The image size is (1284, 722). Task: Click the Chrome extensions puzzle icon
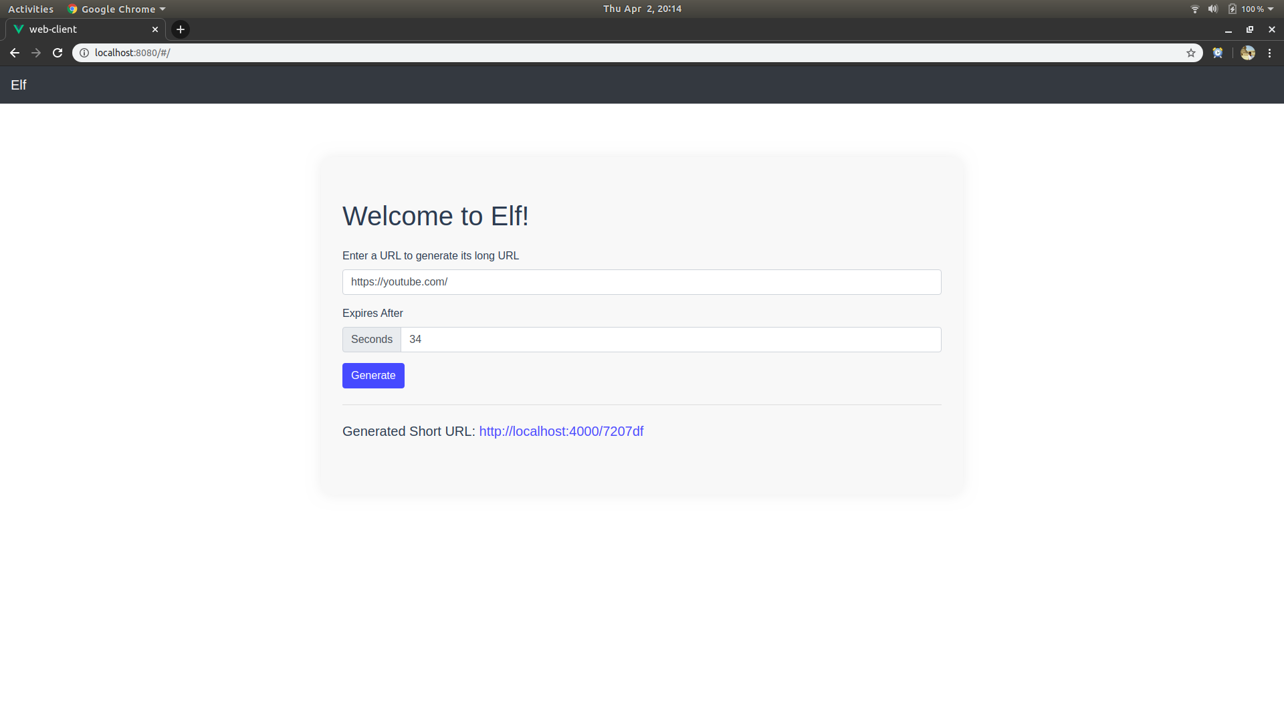tap(1217, 52)
